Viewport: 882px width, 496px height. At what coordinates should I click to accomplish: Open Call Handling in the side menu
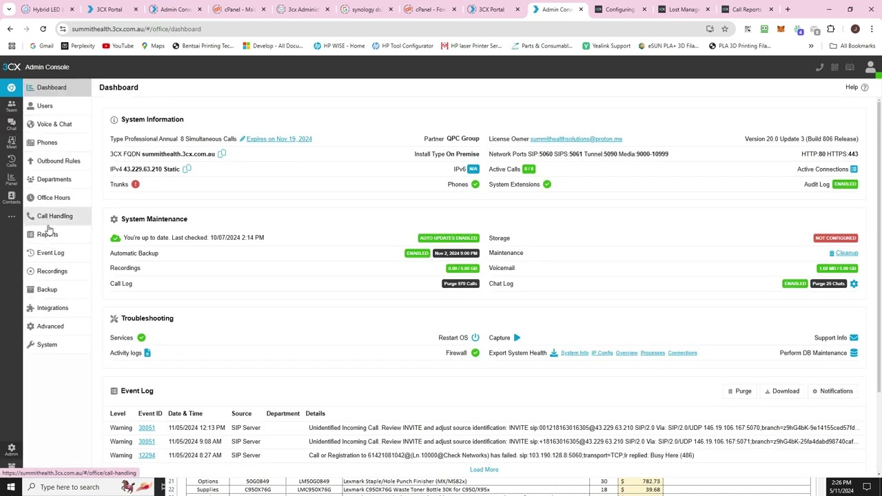coord(54,216)
